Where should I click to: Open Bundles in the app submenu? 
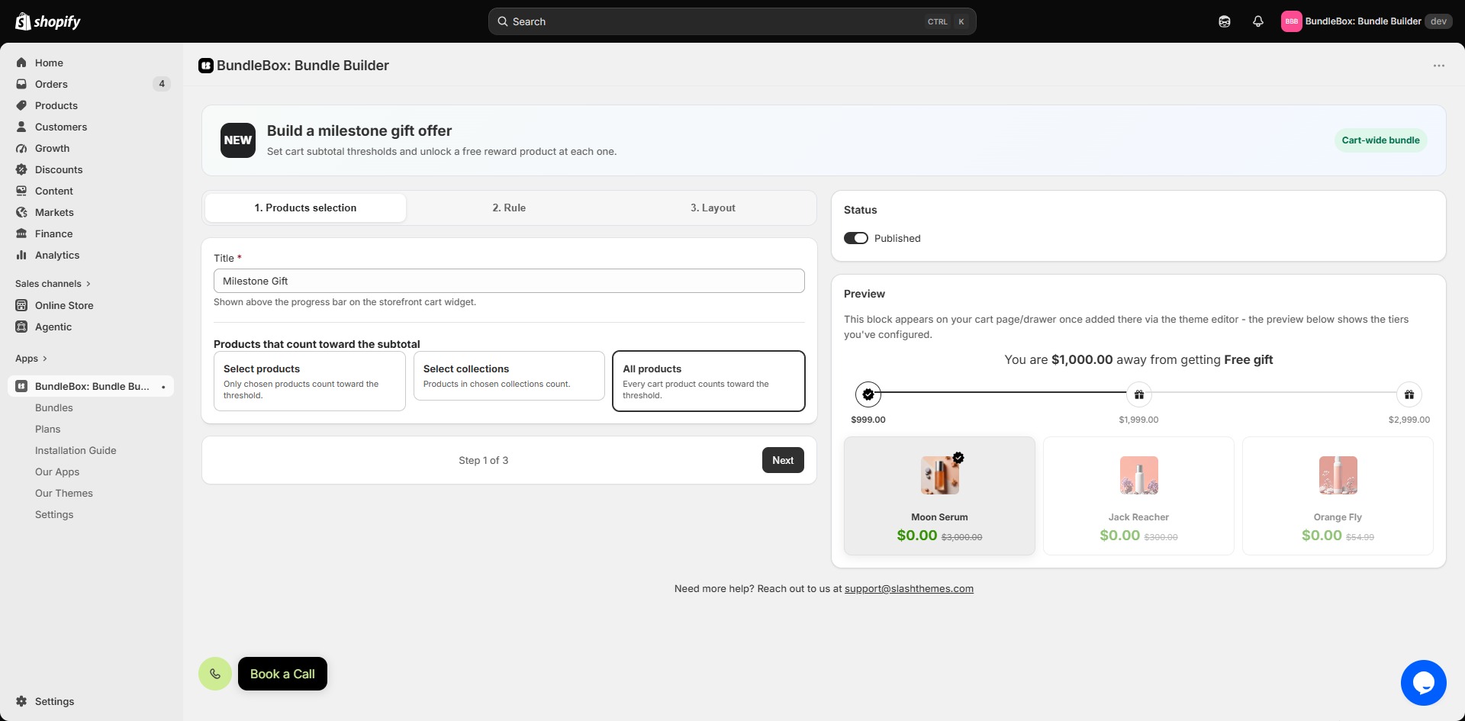coord(54,407)
